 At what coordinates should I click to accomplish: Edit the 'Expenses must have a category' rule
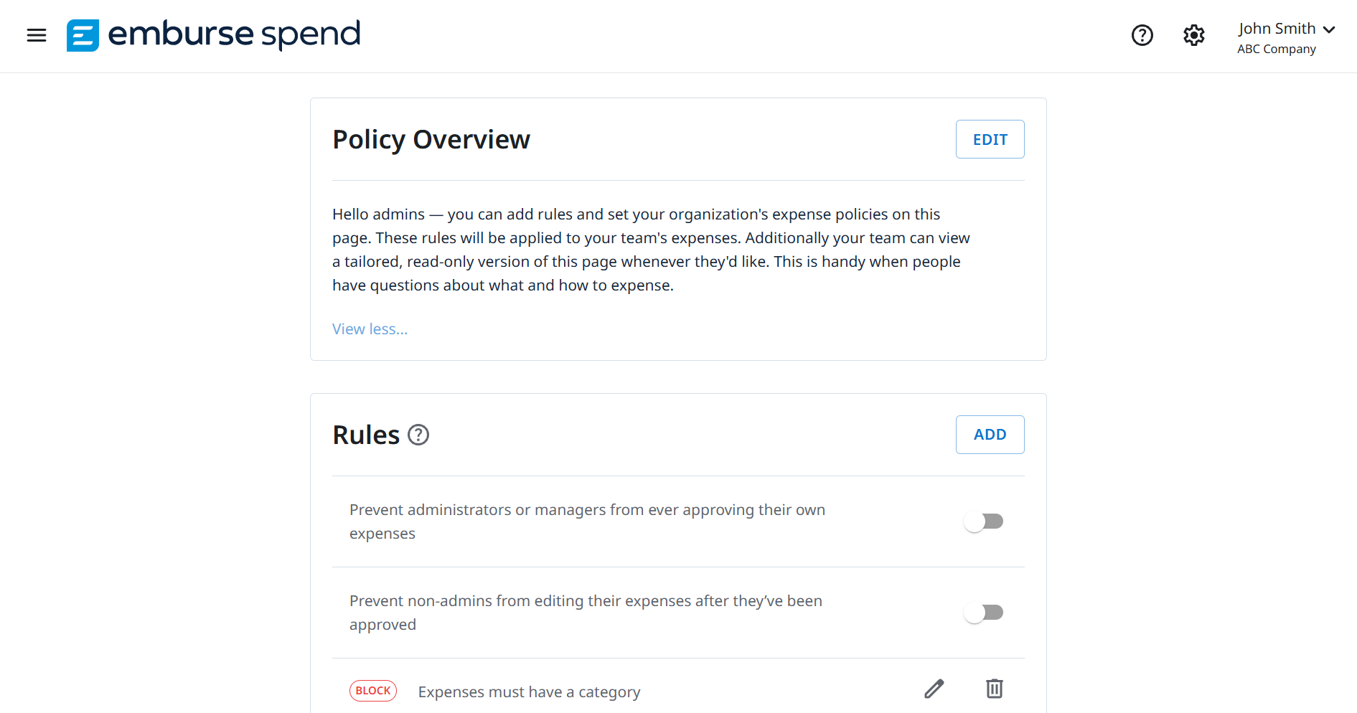coord(934,689)
